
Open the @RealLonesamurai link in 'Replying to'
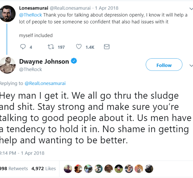click(x=45, y=83)
